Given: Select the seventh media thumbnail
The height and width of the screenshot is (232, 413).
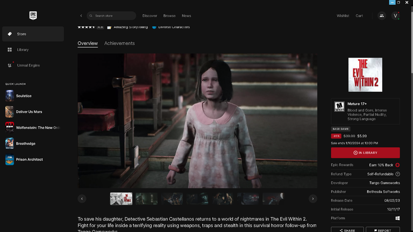Looking at the screenshot, I should click(273, 199).
